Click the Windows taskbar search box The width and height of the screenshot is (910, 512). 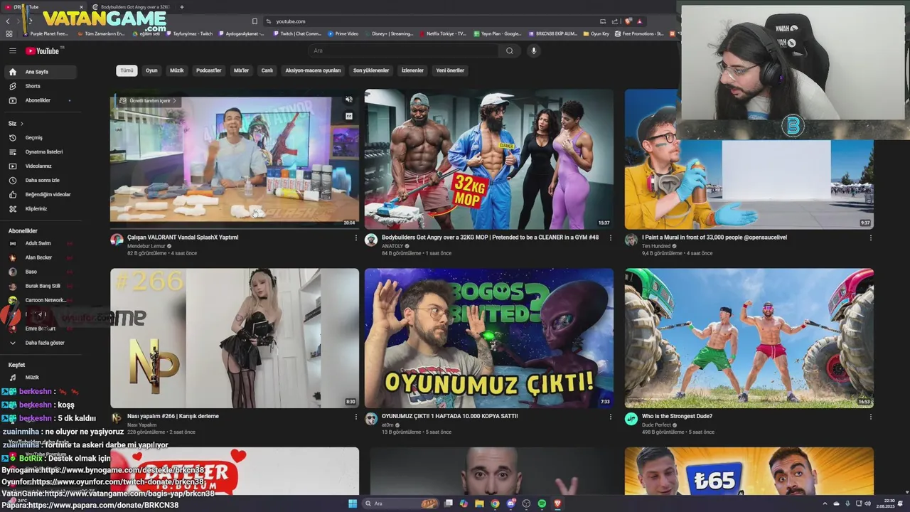point(402,503)
